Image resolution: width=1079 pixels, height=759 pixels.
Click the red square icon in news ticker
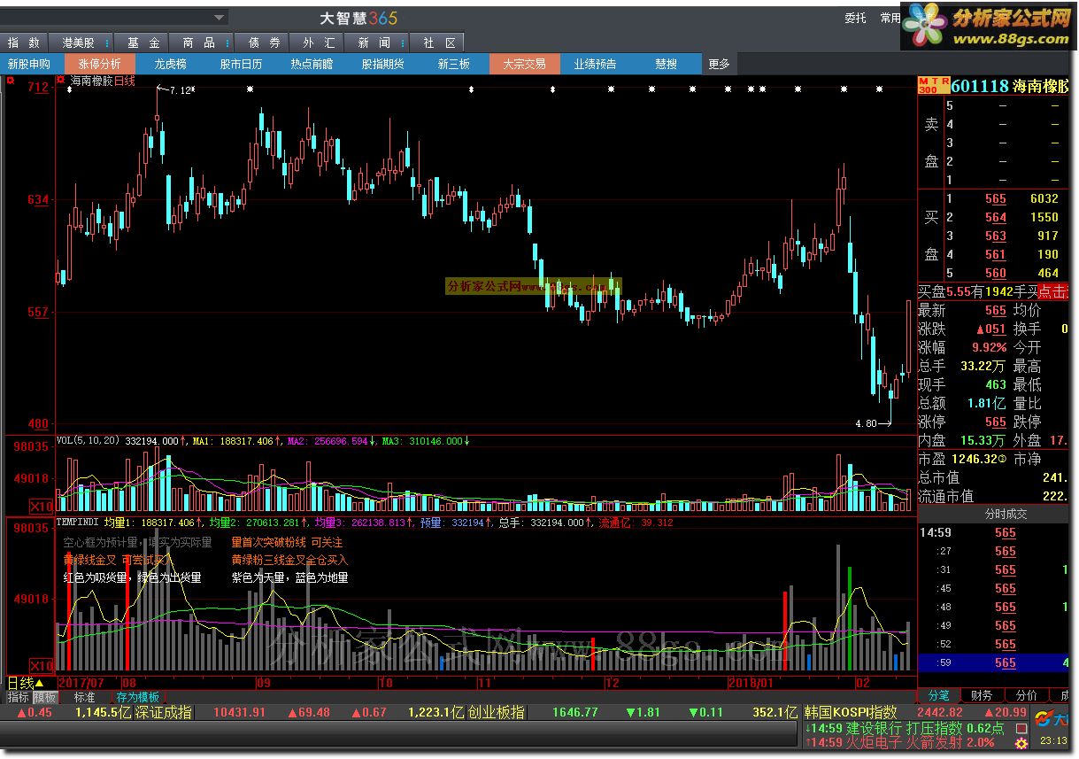click(x=1021, y=729)
